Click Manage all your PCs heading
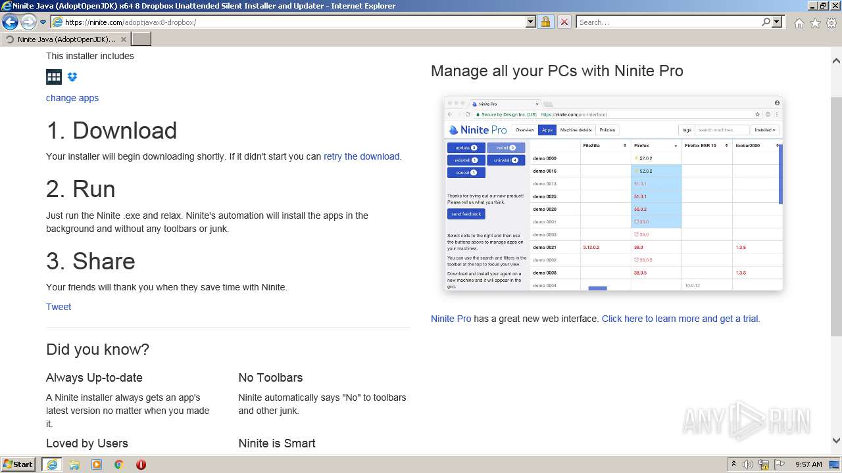Image resolution: width=842 pixels, height=473 pixels. pos(557,71)
